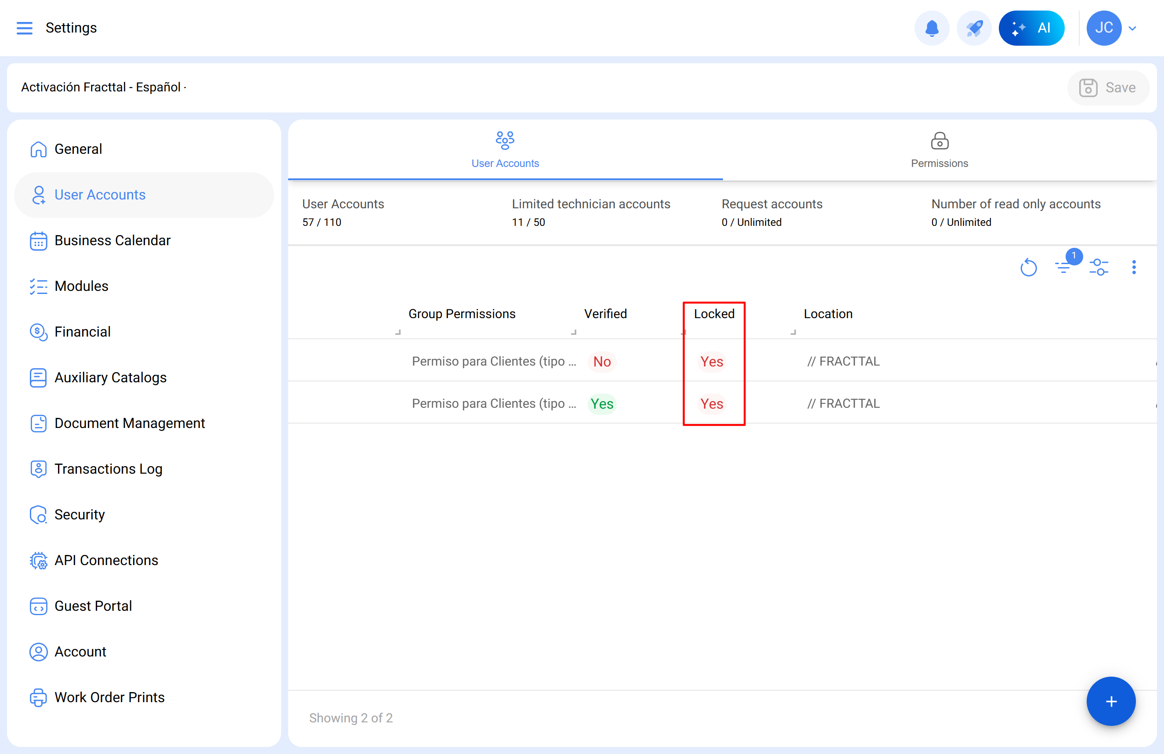Open the filter icon with badge
This screenshot has width=1164, height=754.
click(x=1063, y=267)
